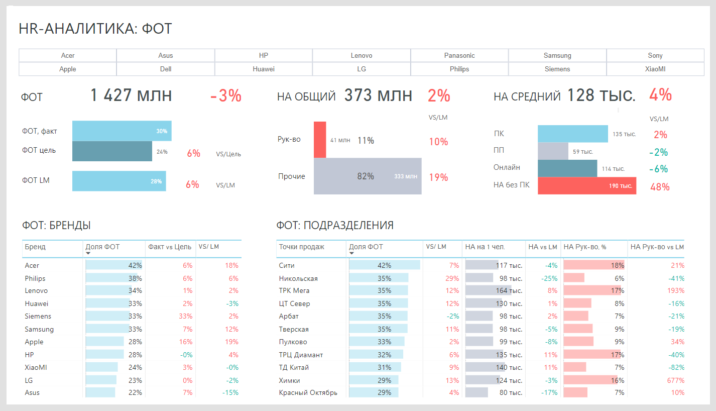Click the sort arrow under brands Доля ФОТ

pos(88,253)
